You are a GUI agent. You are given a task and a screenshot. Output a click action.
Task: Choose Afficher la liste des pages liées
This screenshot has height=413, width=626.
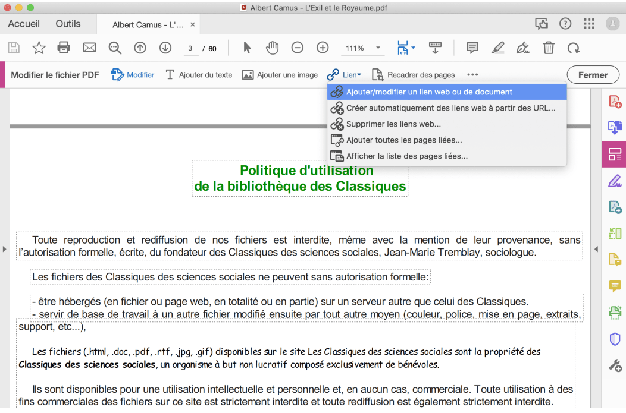pyautogui.click(x=447, y=156)
